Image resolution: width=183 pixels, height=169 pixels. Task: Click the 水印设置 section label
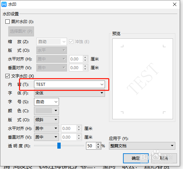pyautogui.click(x=11, y=14)
